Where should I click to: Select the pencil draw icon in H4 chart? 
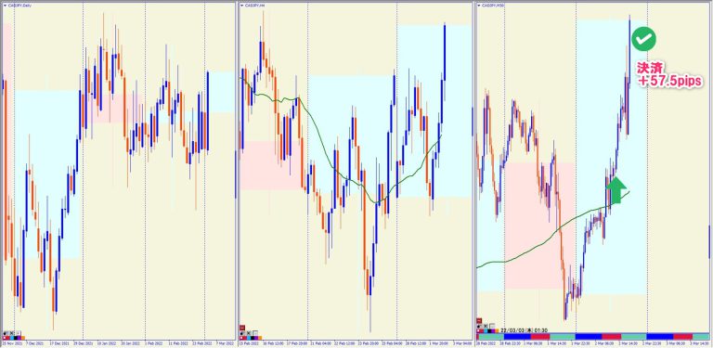point(242,333)
